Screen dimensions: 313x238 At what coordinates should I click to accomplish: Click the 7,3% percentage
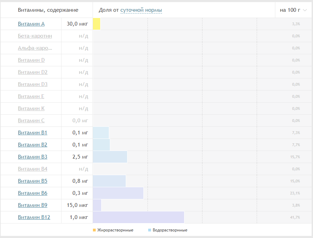click(x=296, y=133)
